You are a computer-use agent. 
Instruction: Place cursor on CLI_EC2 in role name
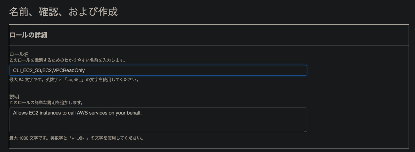(x=23, y=71)
